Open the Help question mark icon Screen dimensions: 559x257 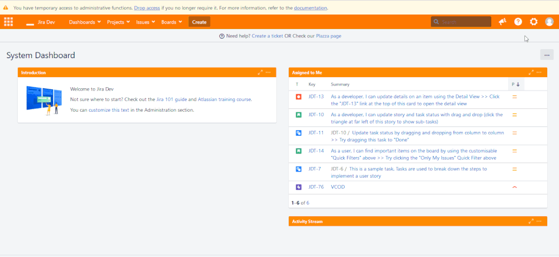tap(518, 22)
